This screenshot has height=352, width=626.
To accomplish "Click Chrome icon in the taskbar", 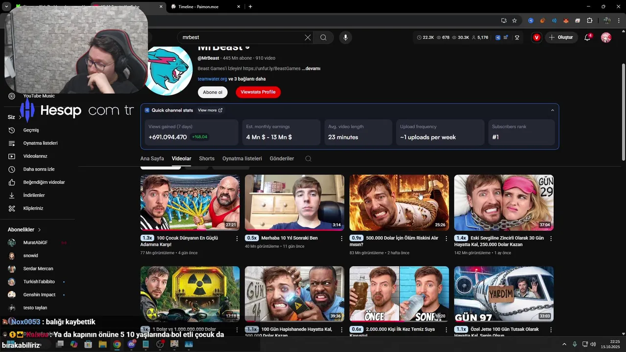I will [x=117, y=344].
